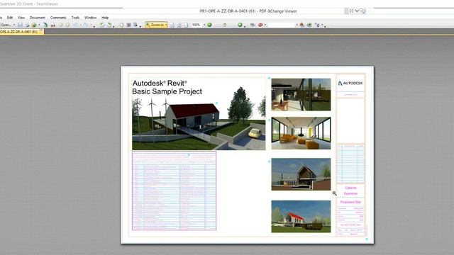Click the TeamViewer fullscreen toolbar icon
The image size is (454, 255).
[x=352, y=11]
